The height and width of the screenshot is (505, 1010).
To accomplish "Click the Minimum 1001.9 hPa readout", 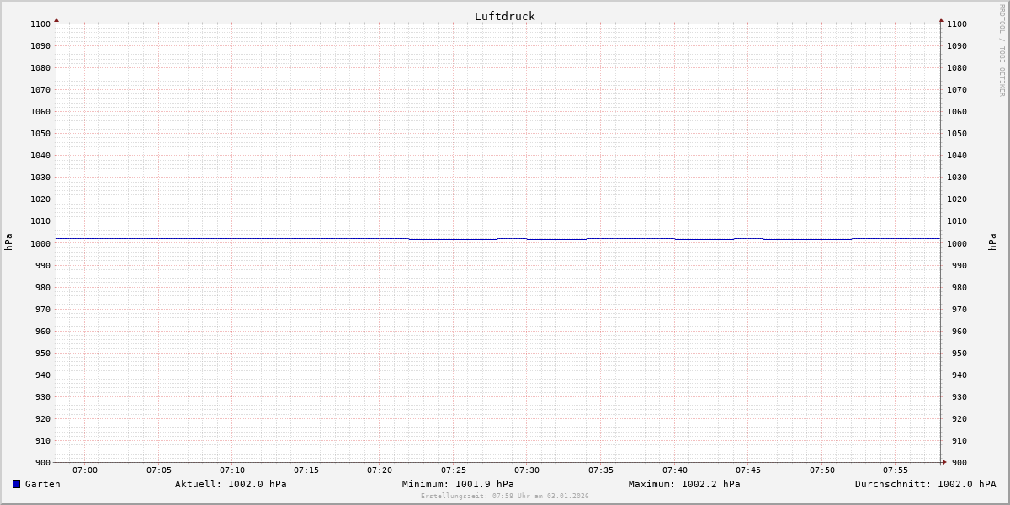I will point(458,484).
